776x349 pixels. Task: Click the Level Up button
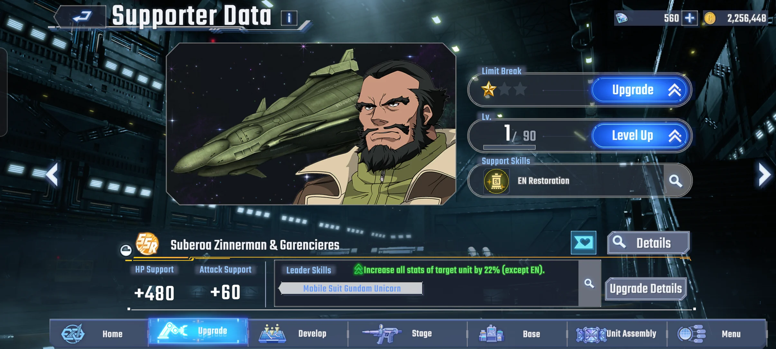coord(640,136)
